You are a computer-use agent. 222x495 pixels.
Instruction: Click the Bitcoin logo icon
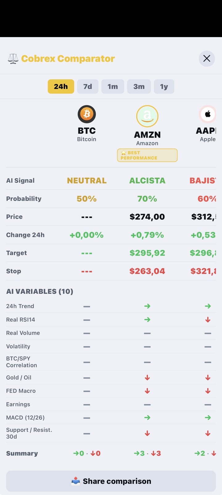pyautogui.click(x=87, y=114)
